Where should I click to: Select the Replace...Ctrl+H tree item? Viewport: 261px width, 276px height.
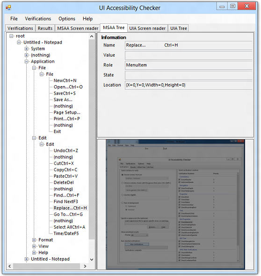(70, 208)
